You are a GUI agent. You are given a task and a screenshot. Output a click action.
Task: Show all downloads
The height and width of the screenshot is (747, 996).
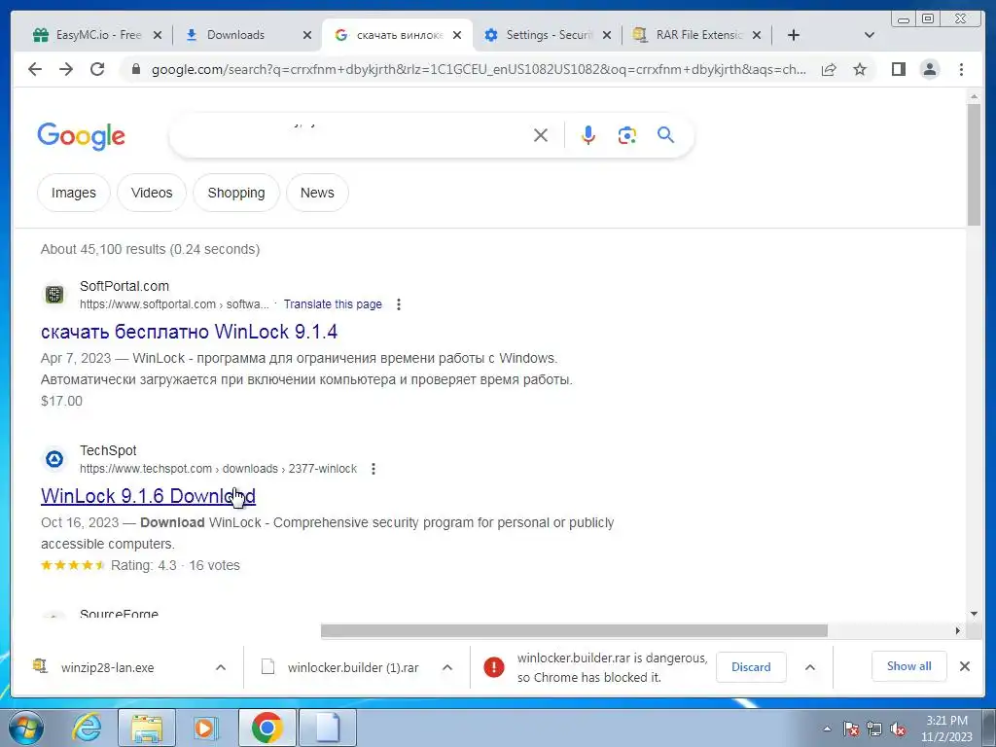coord(909,666)
